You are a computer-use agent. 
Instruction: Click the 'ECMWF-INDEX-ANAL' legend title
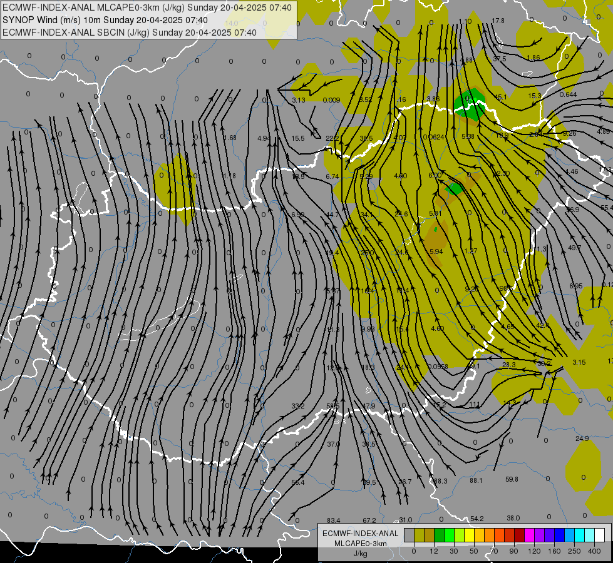[x=360, y=534]
